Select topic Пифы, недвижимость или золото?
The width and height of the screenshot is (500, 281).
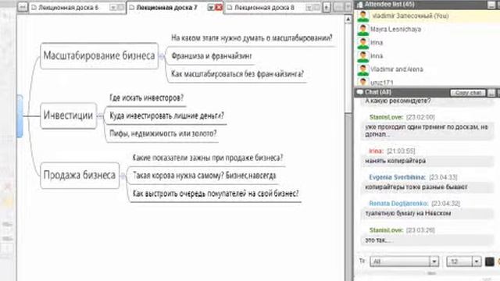coord(163,133)
